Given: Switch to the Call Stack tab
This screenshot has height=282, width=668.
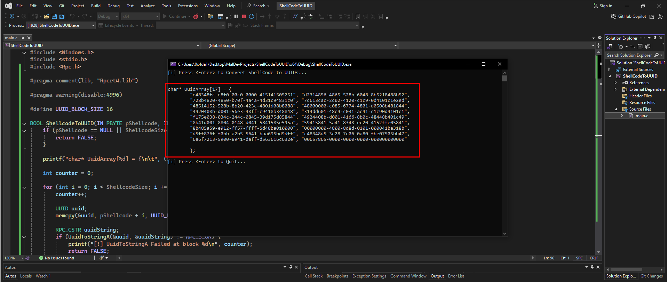Looking at the screenshot, I should tap(313, 276).
